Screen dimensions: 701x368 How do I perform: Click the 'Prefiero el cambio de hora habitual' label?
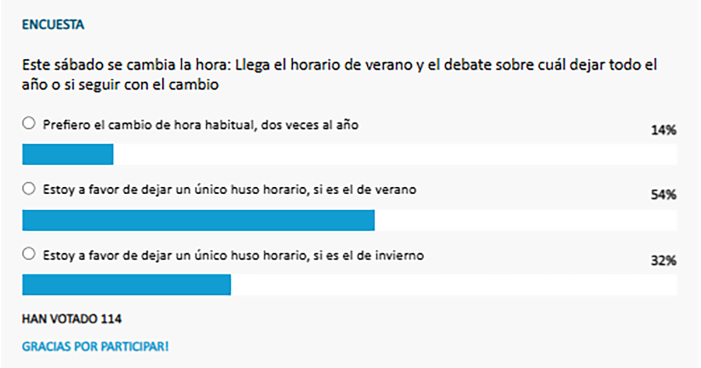200,124
